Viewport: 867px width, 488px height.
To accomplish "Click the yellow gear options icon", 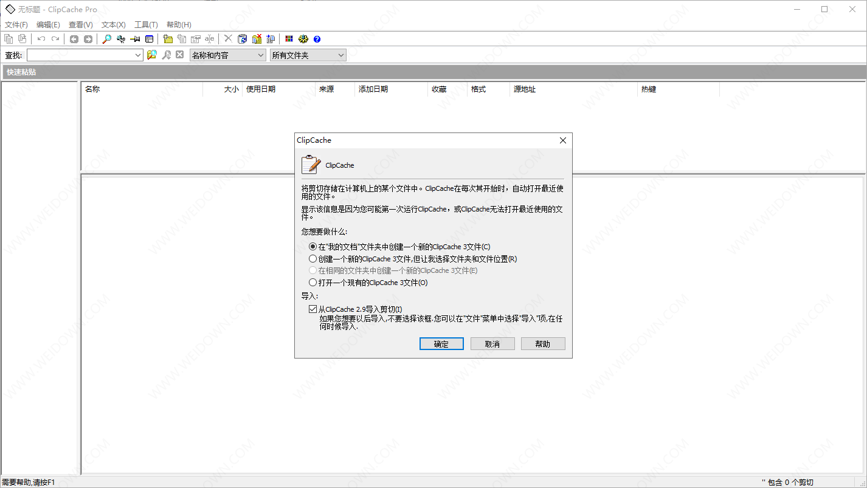I will pyautogui.click(x=303, y=39).
